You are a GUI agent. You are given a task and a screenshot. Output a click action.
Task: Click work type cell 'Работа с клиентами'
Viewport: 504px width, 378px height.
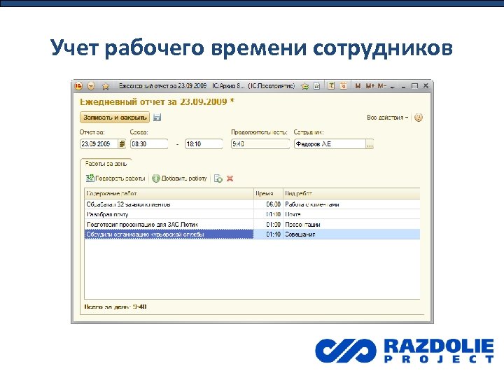point(351,204)
